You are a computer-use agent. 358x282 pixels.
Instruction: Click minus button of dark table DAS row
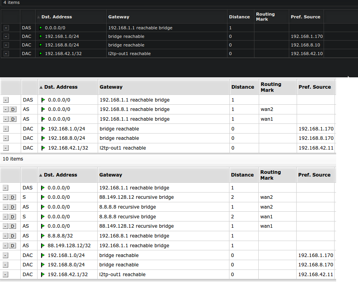(6, 28)
